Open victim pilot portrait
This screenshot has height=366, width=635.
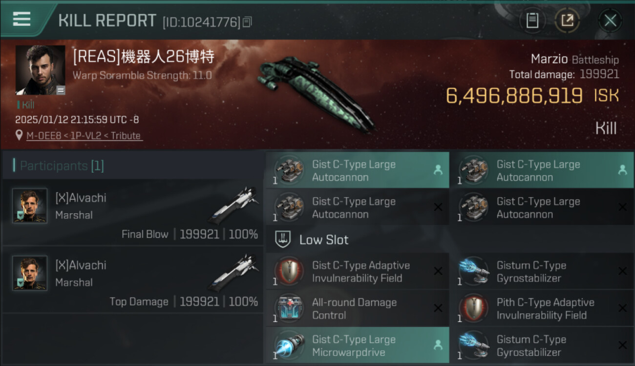tap(40, 70)
